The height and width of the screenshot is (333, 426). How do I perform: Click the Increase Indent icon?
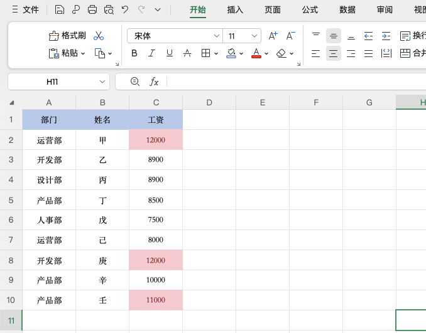tap(386, 36)
